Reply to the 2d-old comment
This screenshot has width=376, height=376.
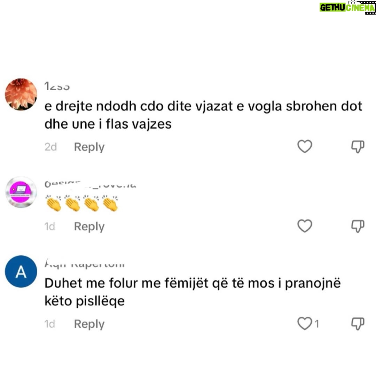(89, 147)
